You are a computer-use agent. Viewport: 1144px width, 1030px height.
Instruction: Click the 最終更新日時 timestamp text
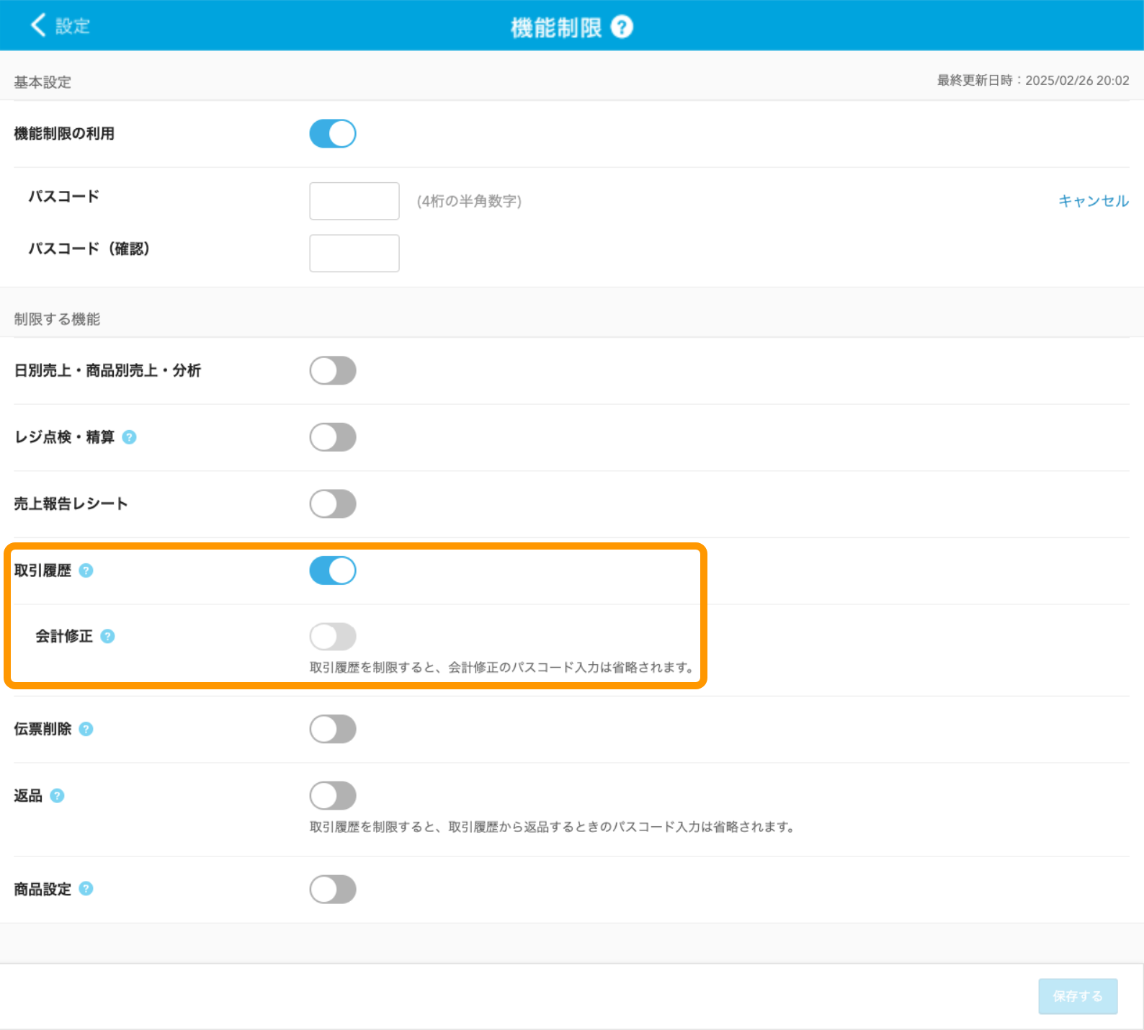[1033, 81]
